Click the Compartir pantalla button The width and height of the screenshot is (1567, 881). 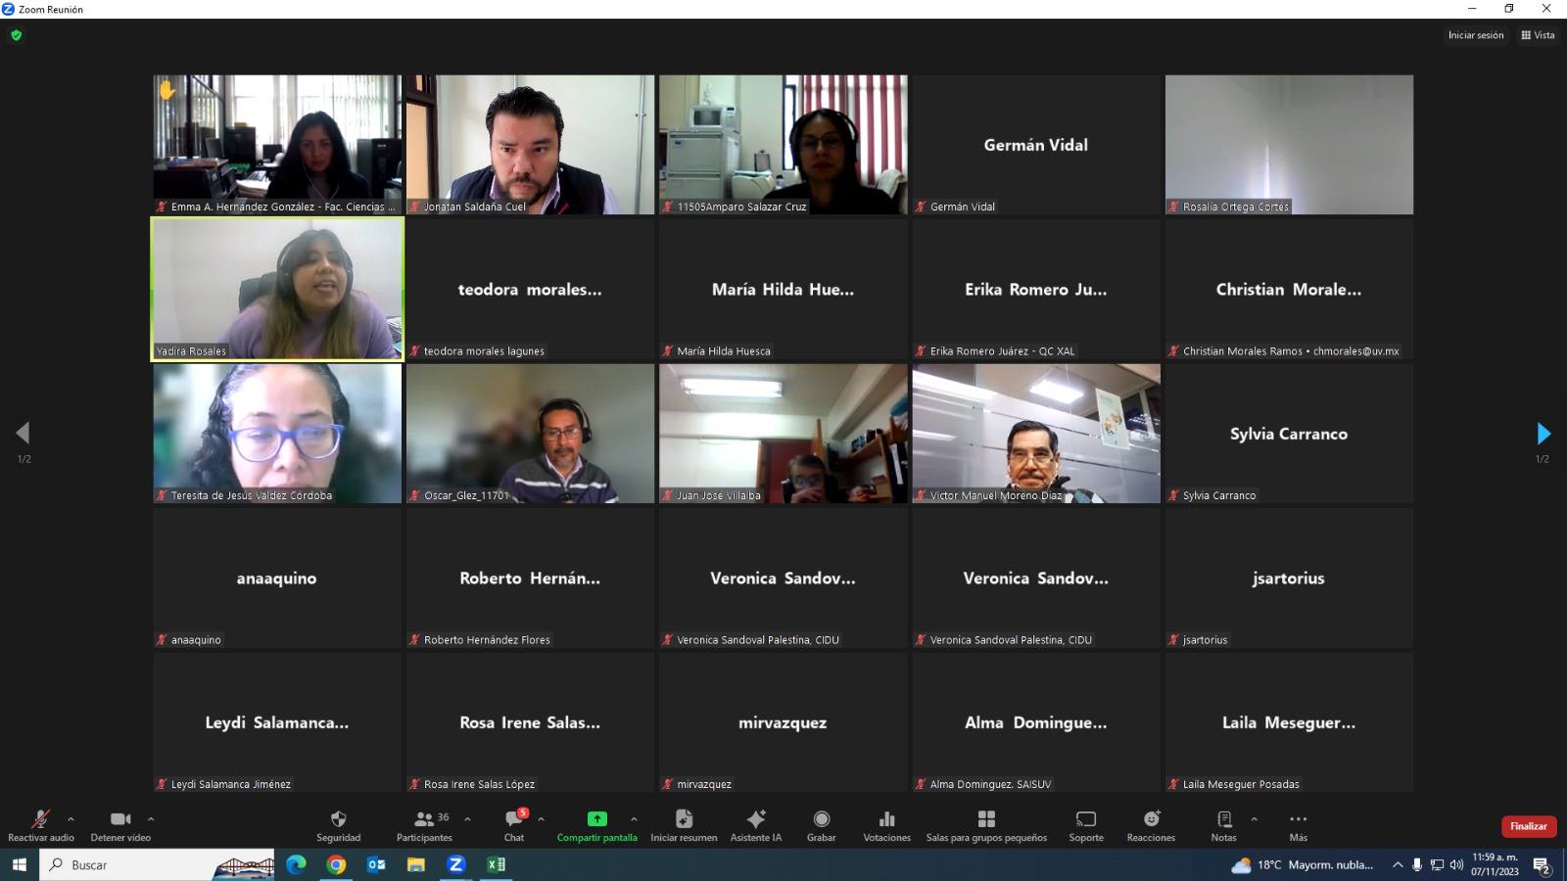point(596,819)
